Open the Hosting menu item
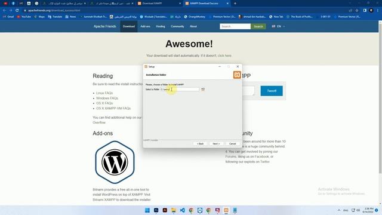Image resolution: width=382 pixels, height=215 pixels. point(161,26)
